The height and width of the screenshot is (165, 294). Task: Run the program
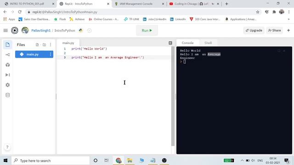147,30
